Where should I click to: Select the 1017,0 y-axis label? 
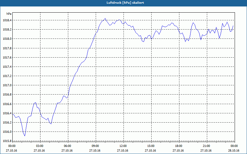[7, 85]
